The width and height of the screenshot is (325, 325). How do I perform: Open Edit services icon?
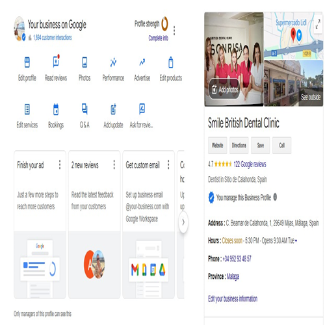pos(27,109)
